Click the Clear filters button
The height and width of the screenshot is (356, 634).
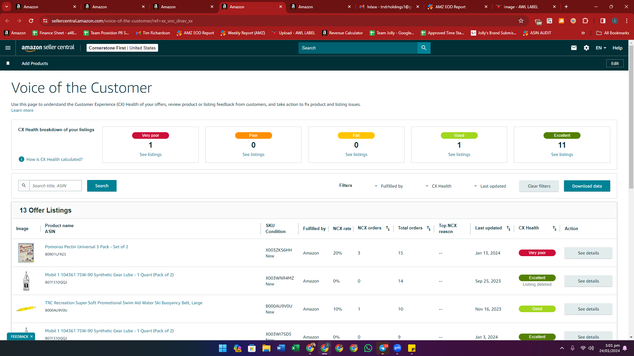click(x=539, y=186)
